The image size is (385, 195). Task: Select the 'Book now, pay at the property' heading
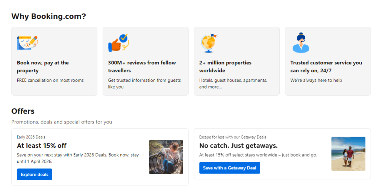point(43,67)
